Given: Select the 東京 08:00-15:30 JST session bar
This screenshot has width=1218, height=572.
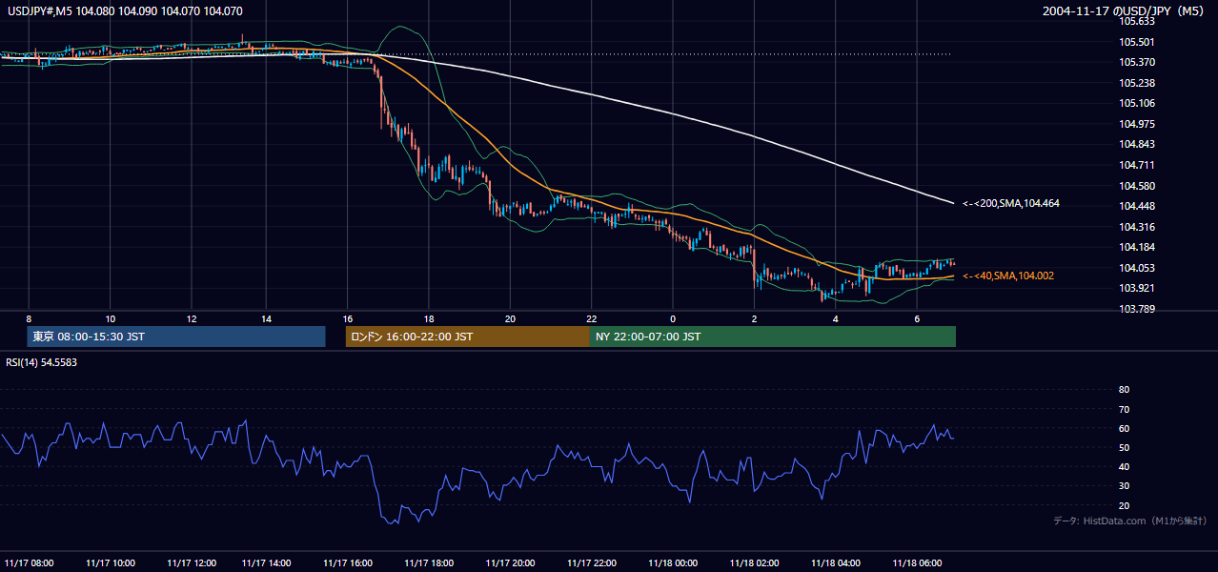Looking at the screenshot, I should pos(176,337).
